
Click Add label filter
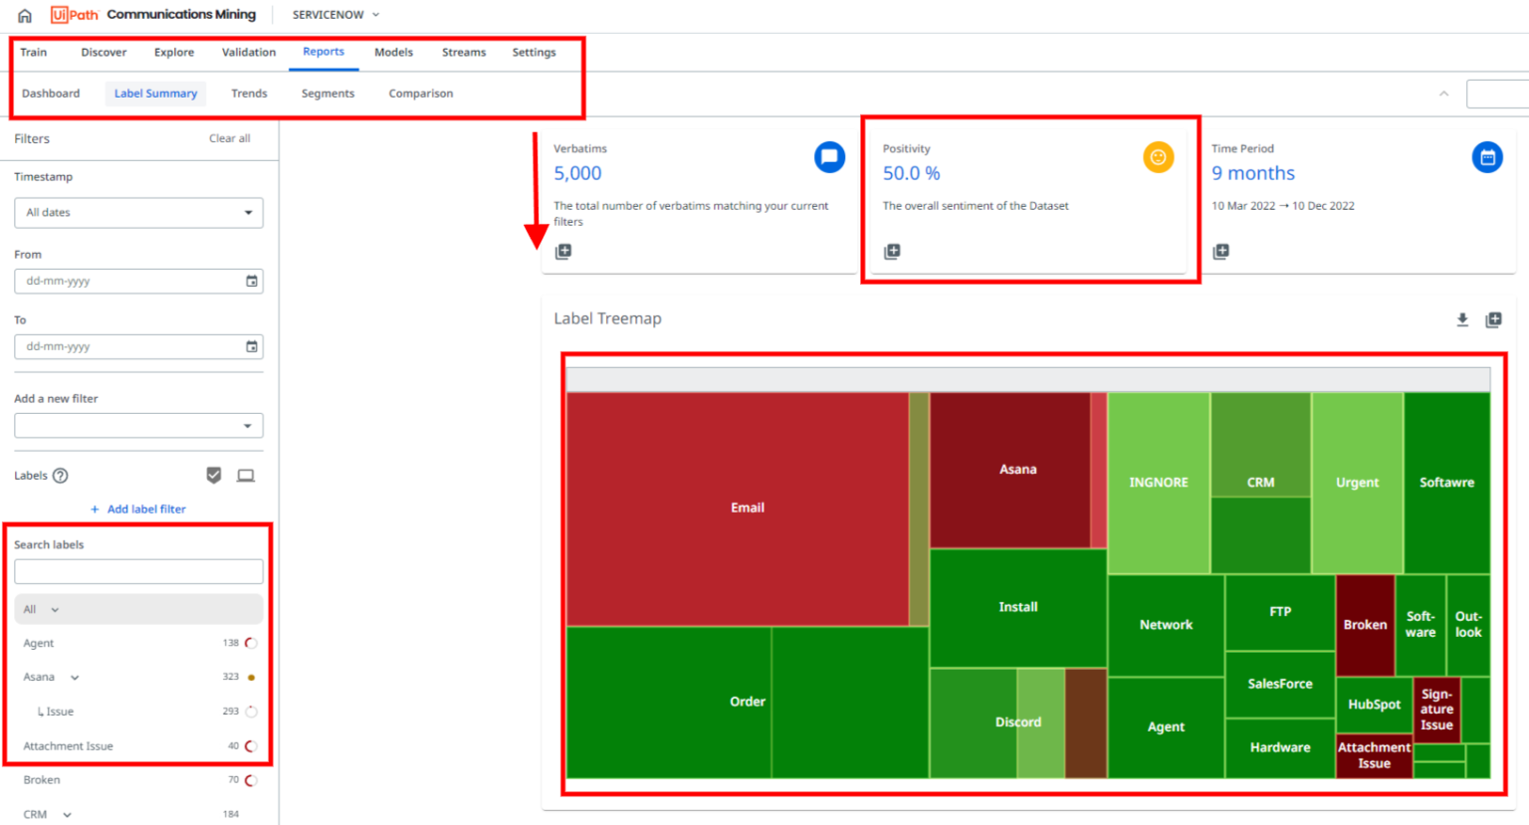point(138,509)
